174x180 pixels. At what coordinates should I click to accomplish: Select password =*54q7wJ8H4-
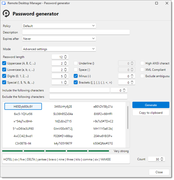point(23,122)
